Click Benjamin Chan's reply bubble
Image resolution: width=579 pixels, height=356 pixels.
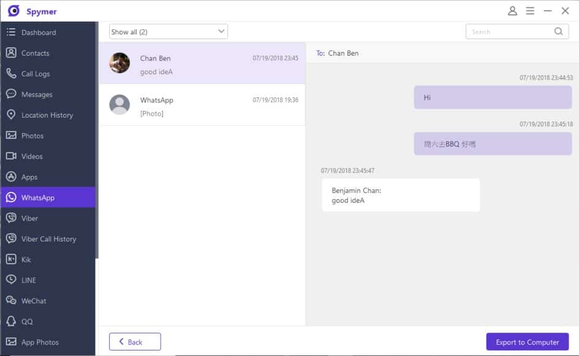click(x=401, y=195)
